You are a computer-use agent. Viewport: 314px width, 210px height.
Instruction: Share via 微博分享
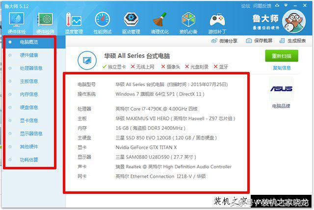coord(225,41)
